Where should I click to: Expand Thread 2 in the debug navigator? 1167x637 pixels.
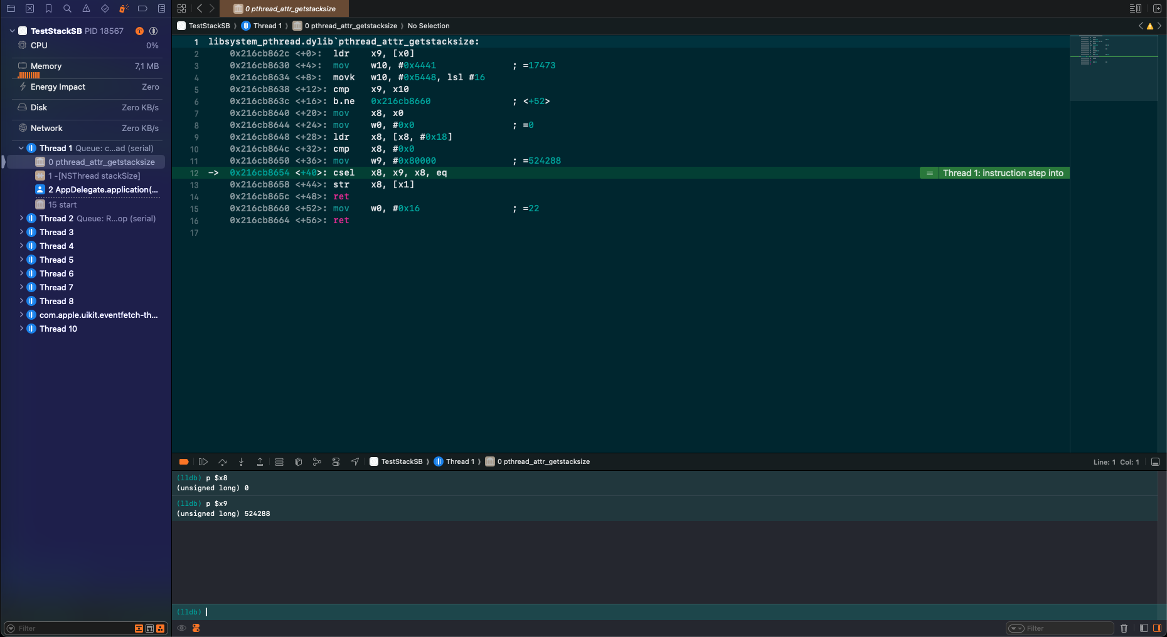(22, 218)
